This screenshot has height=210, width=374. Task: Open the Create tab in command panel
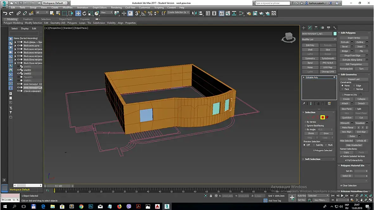(304, 28)
